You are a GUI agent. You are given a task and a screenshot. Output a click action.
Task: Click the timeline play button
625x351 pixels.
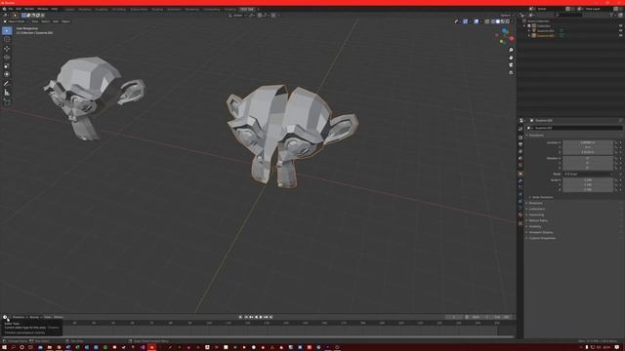pyautogui.click(x=261, y=317)
